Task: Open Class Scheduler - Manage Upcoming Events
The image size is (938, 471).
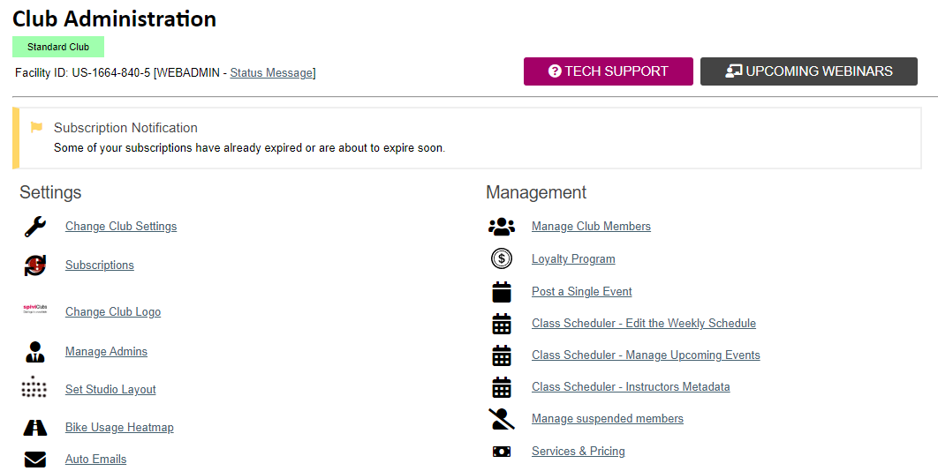Action: click(x=646, y=355)
